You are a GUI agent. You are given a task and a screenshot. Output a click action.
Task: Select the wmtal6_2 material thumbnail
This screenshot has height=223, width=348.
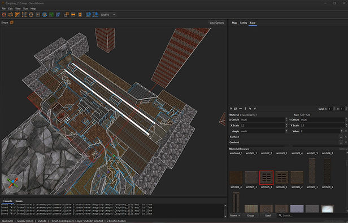pyautogui.click(x=297, y=177)
